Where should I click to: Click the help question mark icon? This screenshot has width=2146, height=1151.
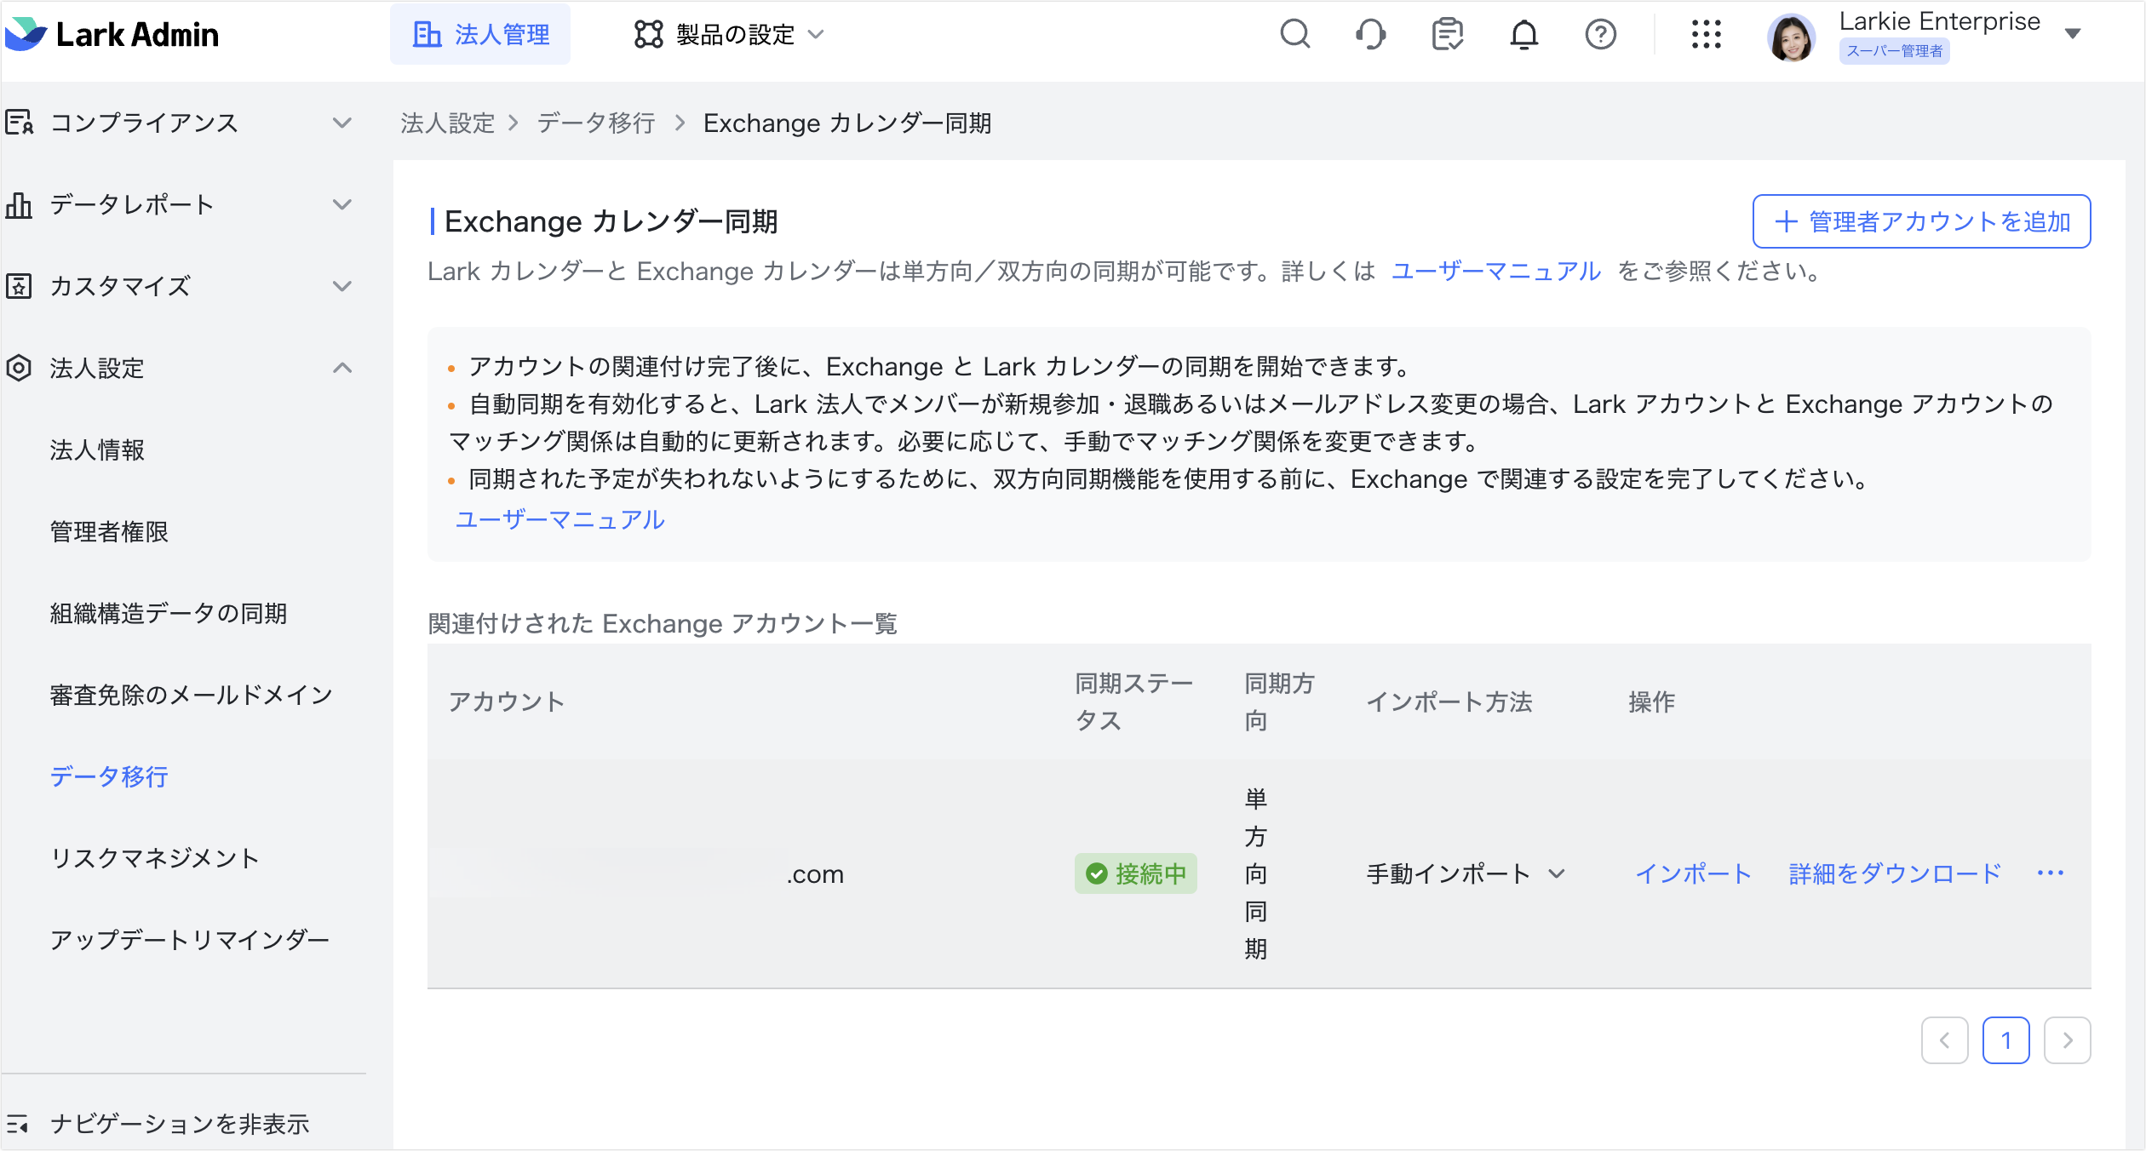click(x=1600, y=35)
